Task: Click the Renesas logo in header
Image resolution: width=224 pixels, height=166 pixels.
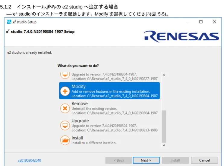Action: pos(181,36)
